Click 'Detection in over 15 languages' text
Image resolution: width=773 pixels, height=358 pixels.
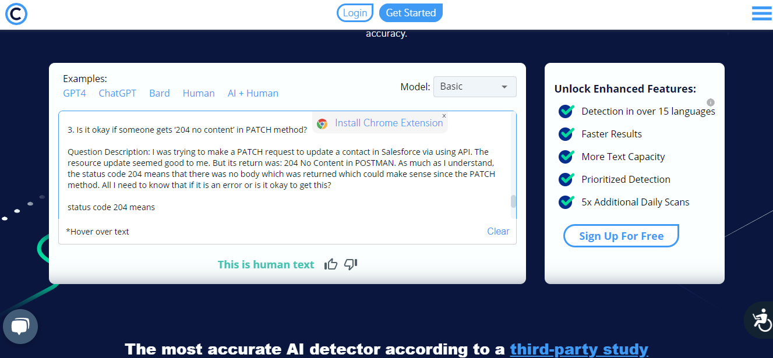click(x=648, y=111)
